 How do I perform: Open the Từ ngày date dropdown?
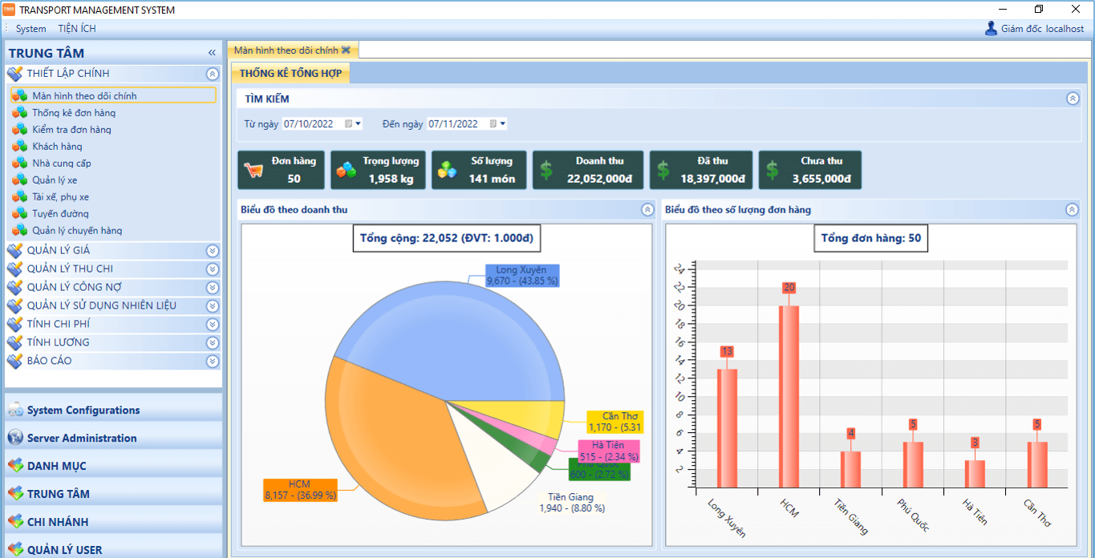358,124
